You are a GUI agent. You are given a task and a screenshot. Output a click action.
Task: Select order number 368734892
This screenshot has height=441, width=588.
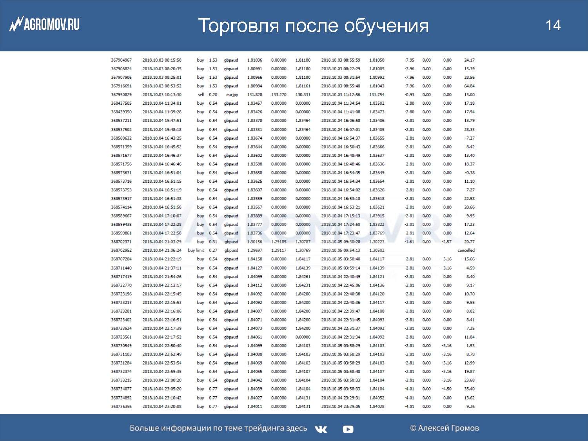[121, 398]
